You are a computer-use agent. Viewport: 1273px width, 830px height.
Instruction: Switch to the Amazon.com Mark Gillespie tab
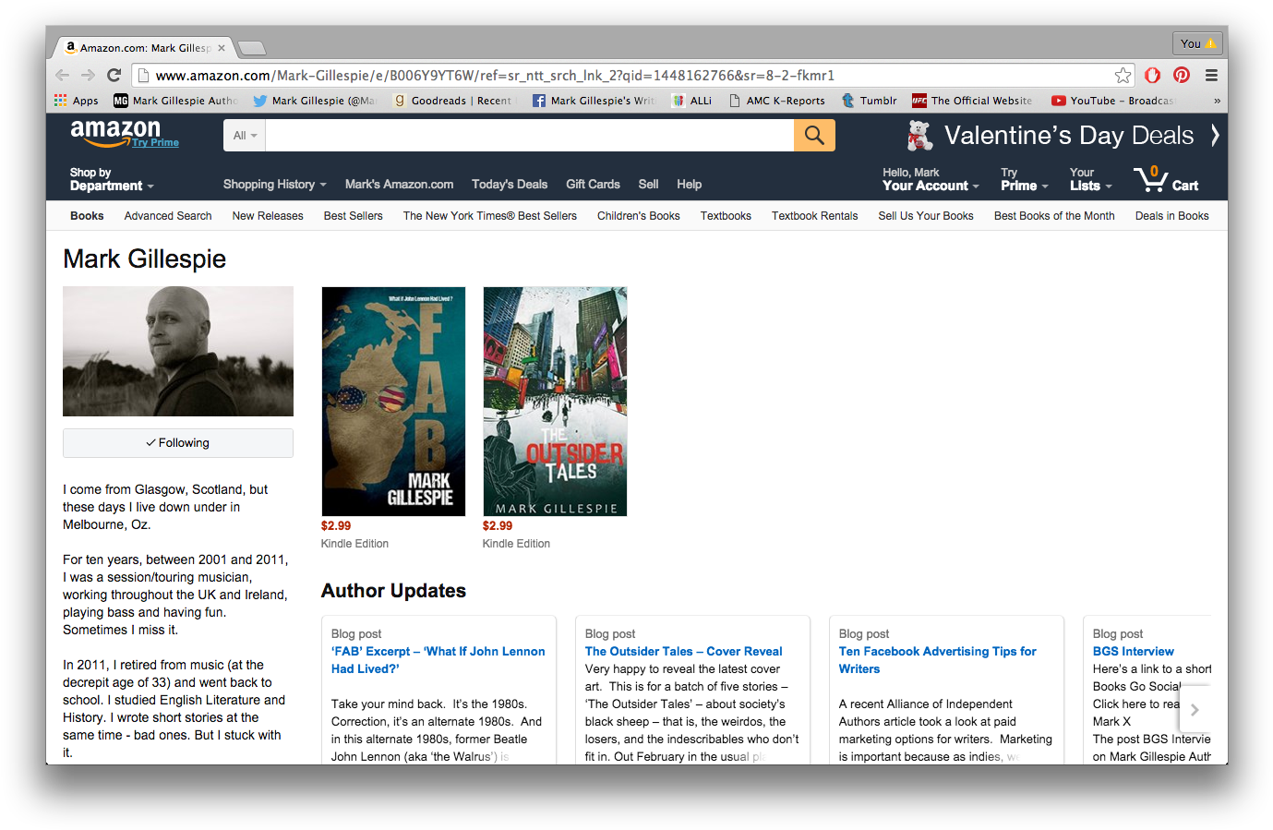click(x=143, y=46)
